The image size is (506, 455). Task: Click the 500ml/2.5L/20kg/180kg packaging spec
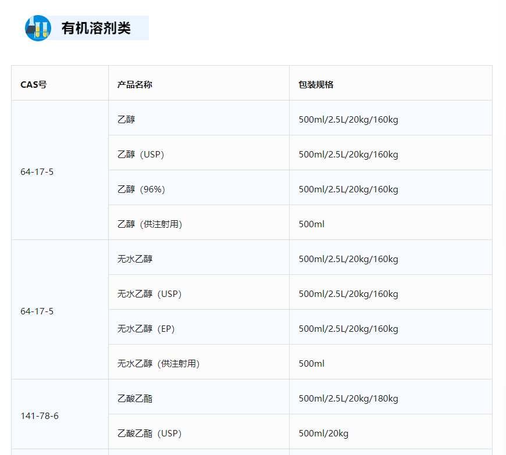tap(348, 399)
